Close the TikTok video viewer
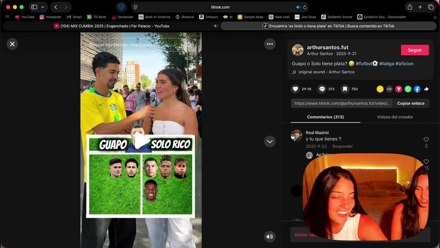The image size is (440, 248). pyautogui.click(x=12, y=44)
